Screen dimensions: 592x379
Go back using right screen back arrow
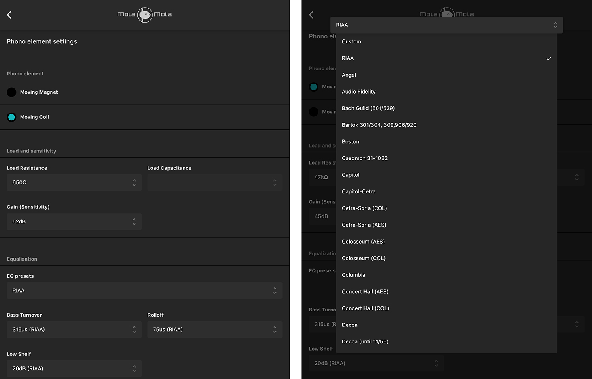coord(311,15)
